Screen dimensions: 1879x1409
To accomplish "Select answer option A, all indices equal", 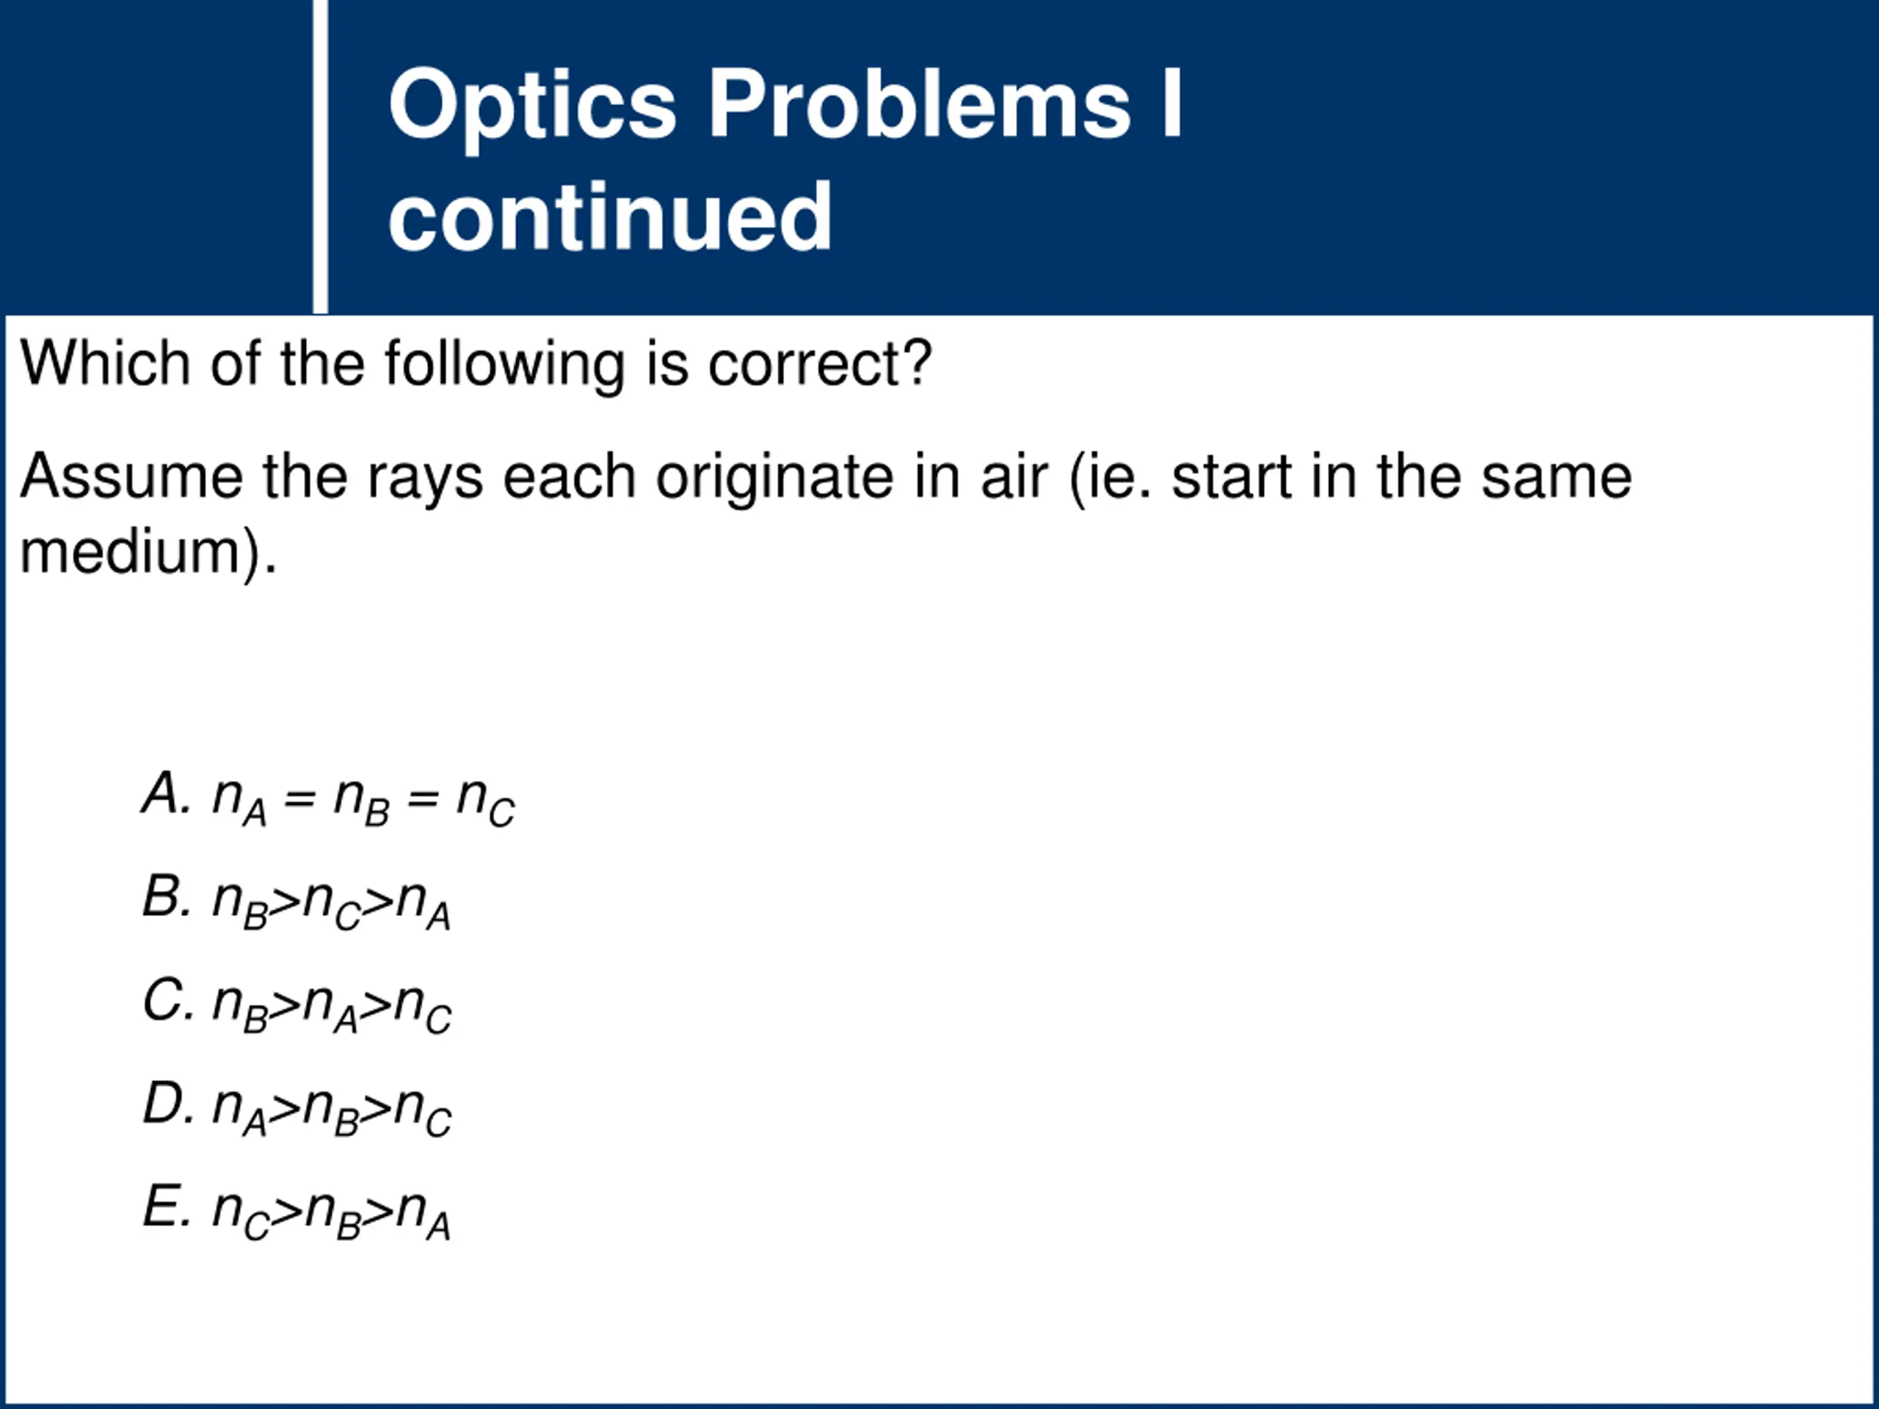I will (x=328, y=799).
